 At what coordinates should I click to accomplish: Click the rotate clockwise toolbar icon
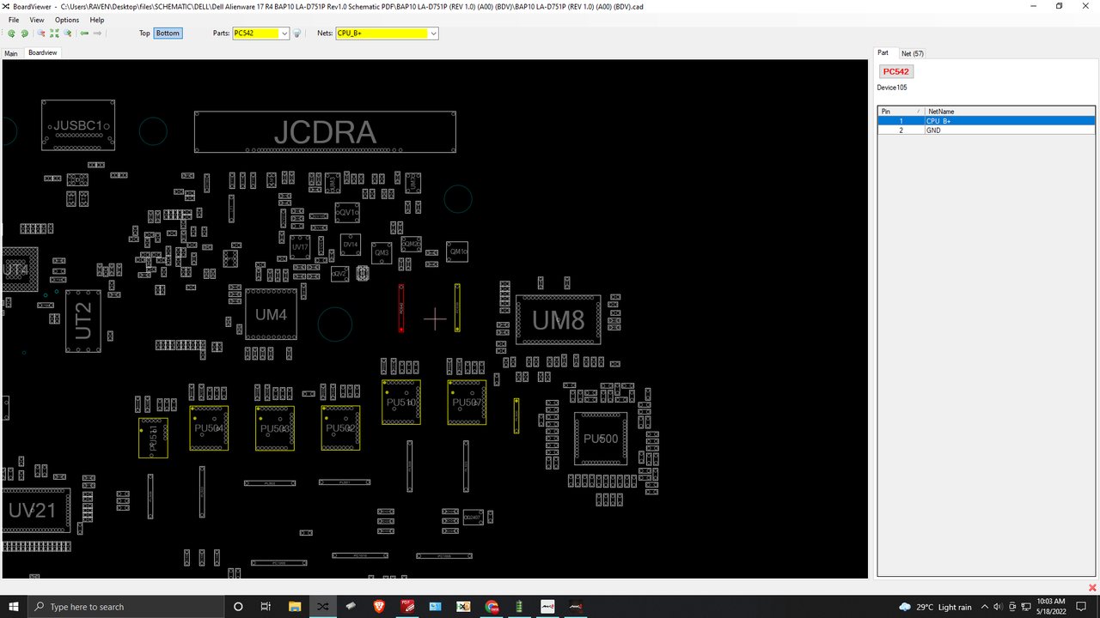24,33
